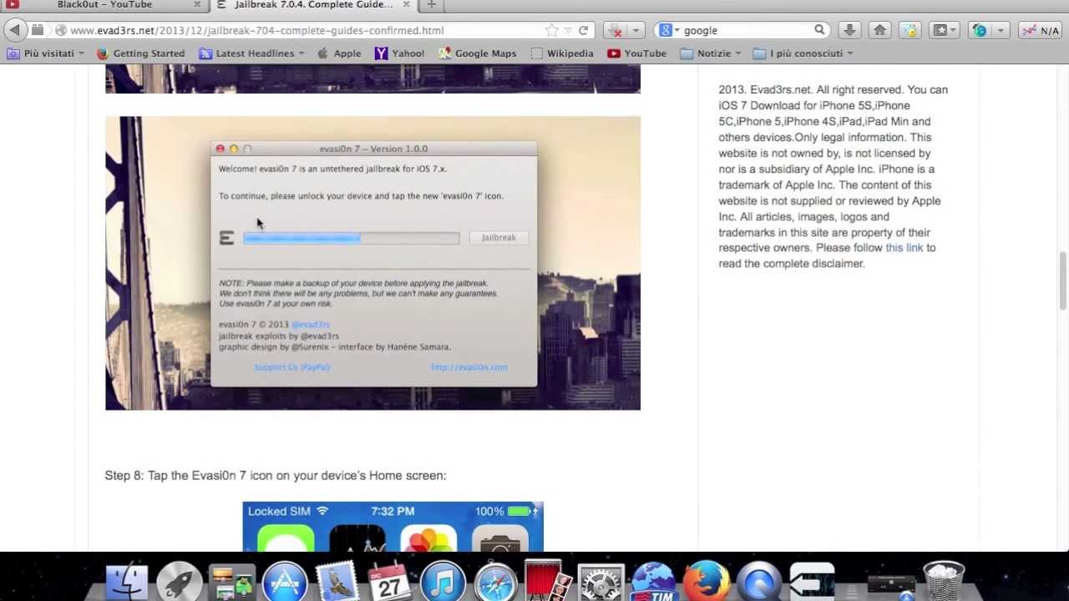
Task: Reload the page with refresh icon
Action: [x=583, y=30]
